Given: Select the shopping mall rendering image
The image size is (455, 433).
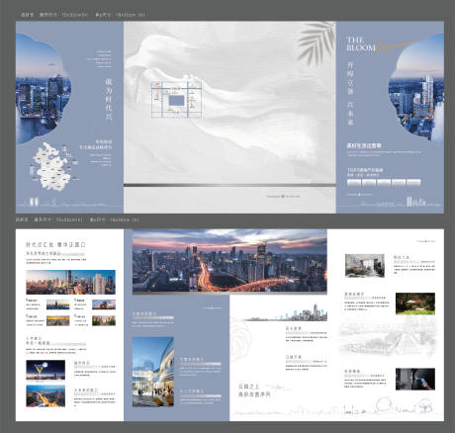Looking at the screenshot, I should click(x=153, y=372).
